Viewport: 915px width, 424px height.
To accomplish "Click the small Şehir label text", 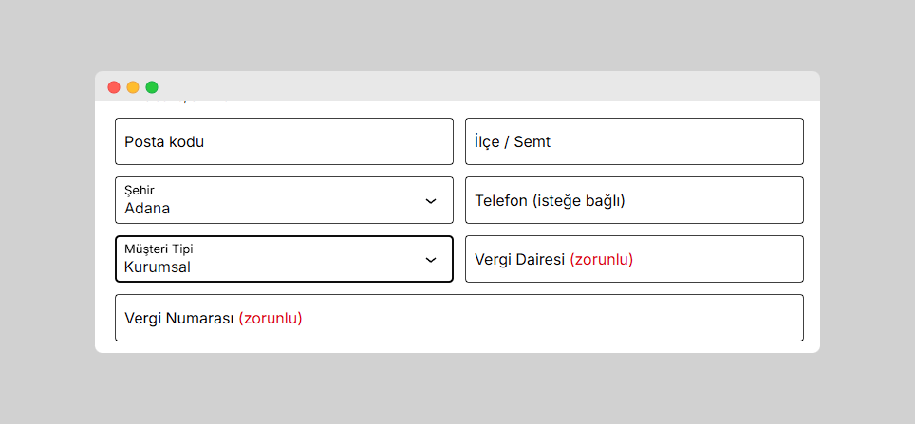I will [x=140, y=191].
